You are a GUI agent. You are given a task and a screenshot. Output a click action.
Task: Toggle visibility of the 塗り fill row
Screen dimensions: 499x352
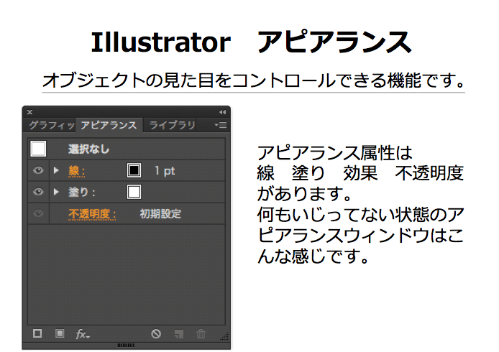(x=38, y=192)
